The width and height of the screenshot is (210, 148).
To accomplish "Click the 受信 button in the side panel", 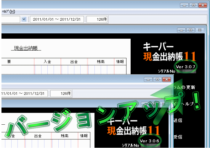I will [178, 137].
